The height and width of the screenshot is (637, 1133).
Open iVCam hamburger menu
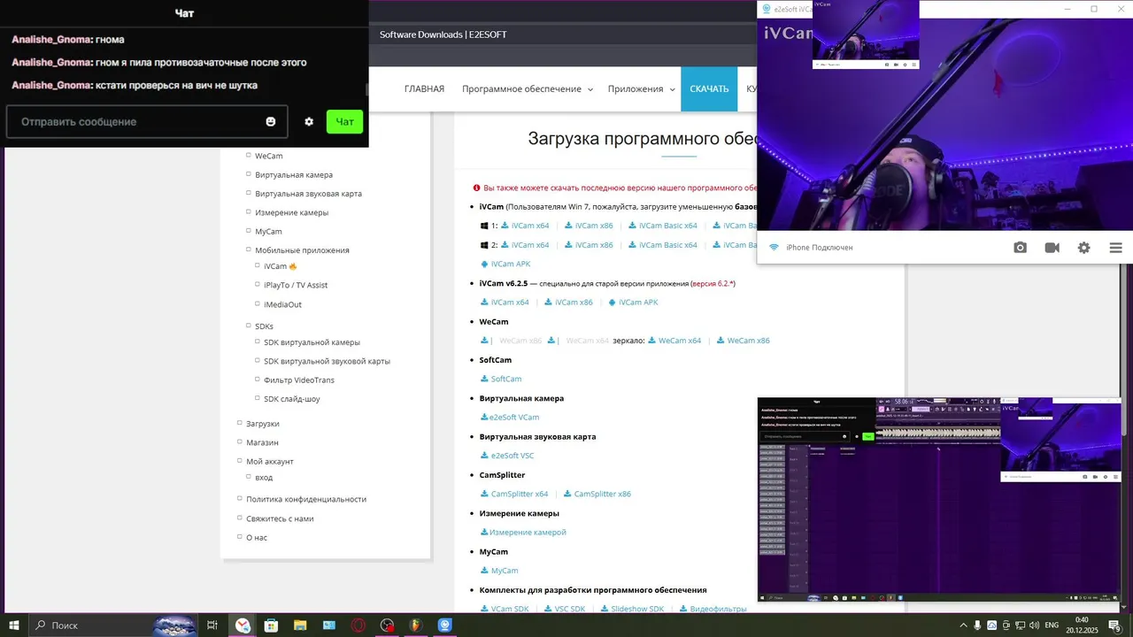[1115, 248]
